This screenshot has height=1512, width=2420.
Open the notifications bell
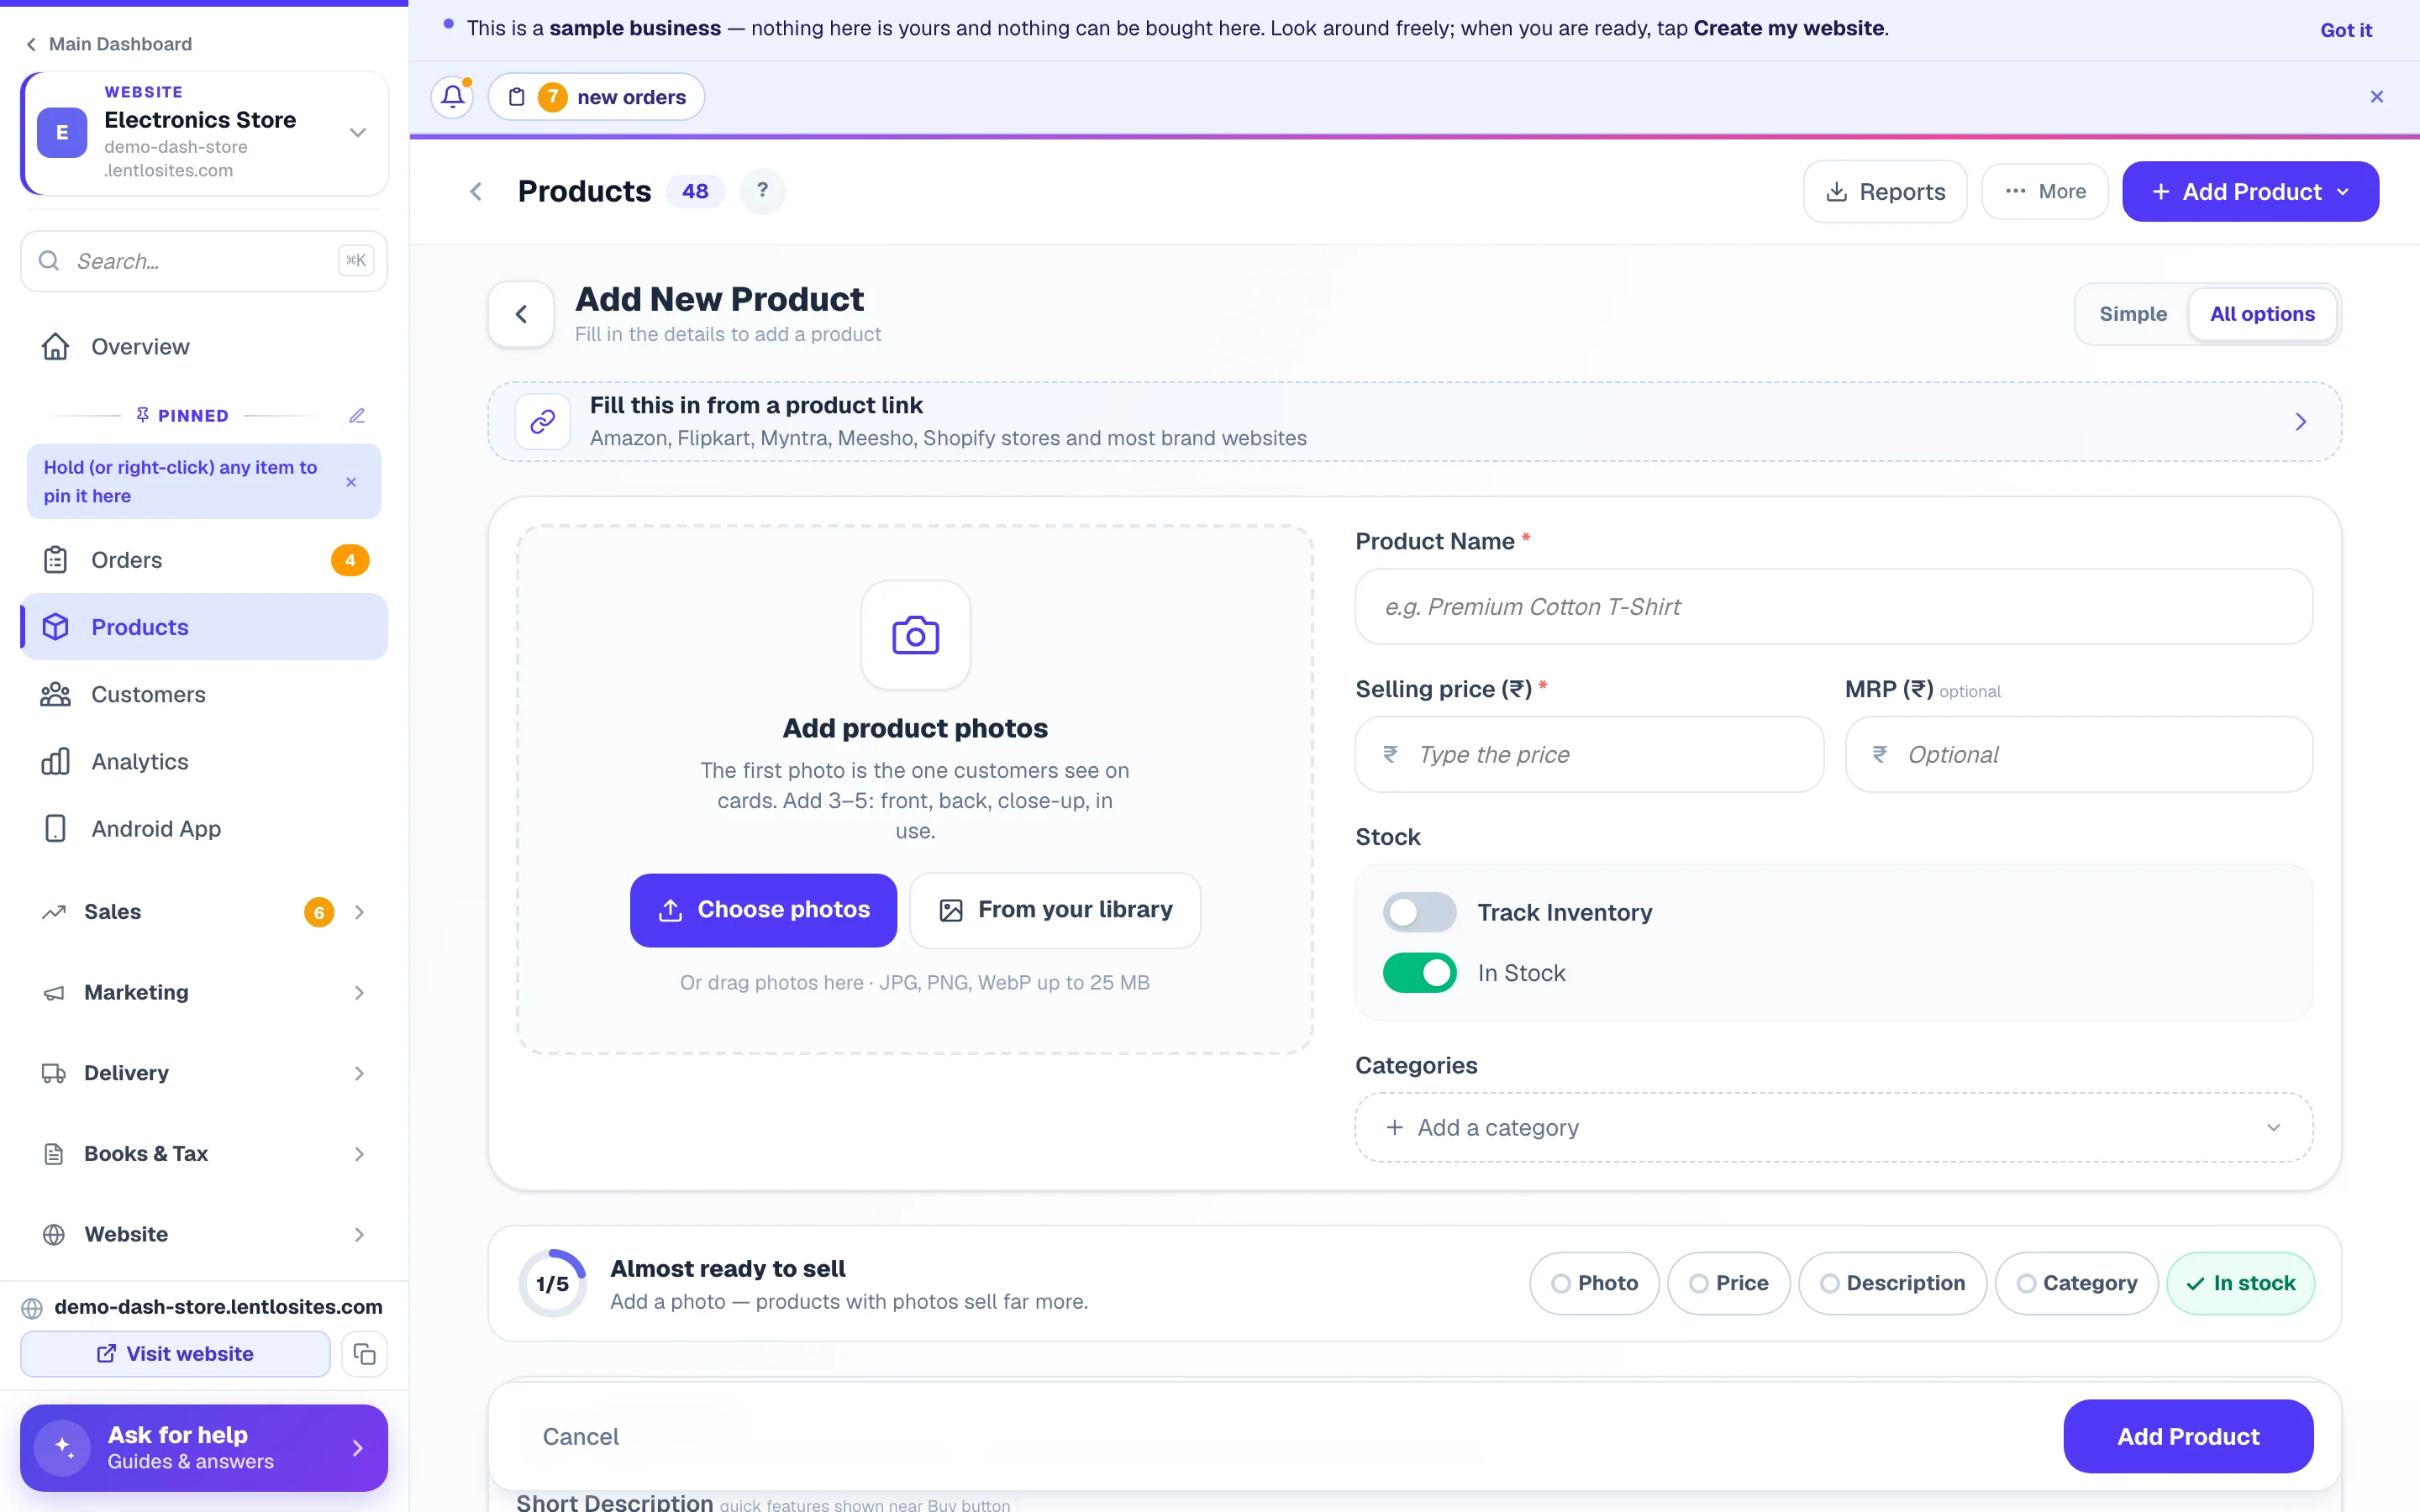tap(452, 97)
